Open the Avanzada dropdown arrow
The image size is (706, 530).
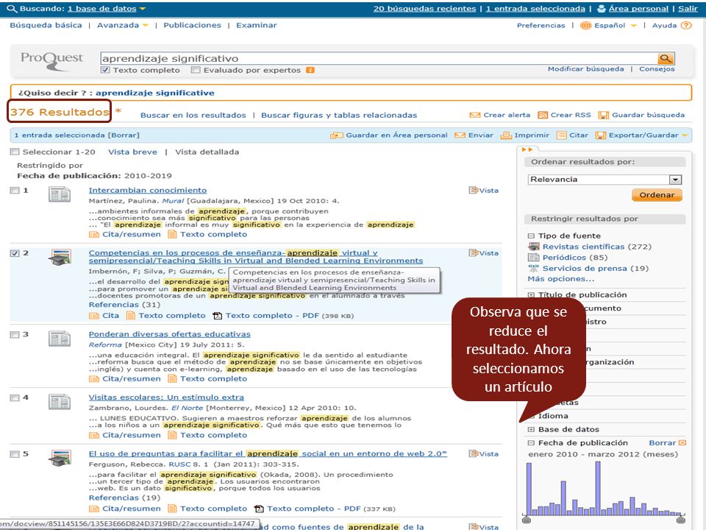(x=146, y=25)
